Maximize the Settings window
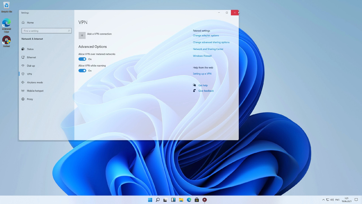 [x=227, y=13]
